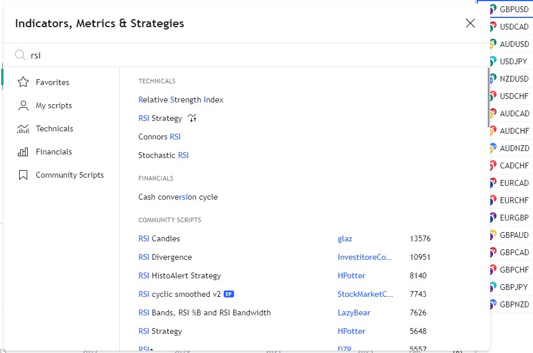Click the rsi search input field

pyautogui.click(x=232, y=56)
